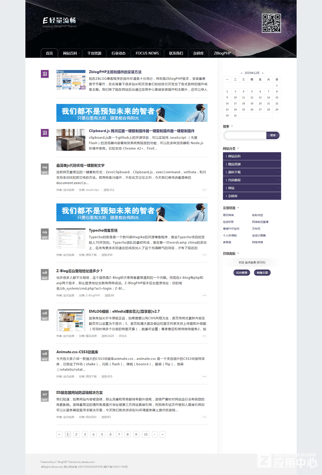Jump to the last page of pagination
Image resolution: width=322 pixels, height=475 pixels.
point(163,434)
